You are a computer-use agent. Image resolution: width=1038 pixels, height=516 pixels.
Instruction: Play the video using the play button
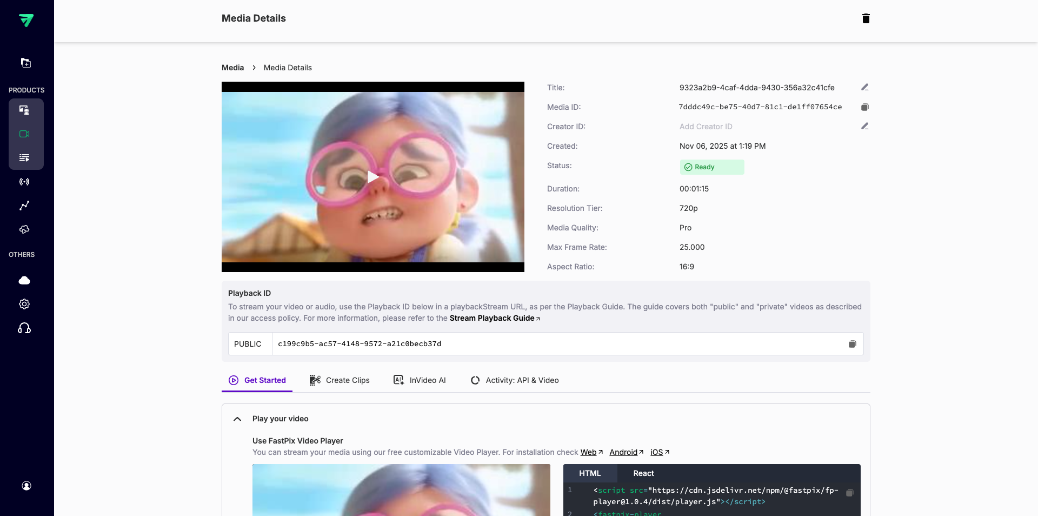(x=372, y=177)
